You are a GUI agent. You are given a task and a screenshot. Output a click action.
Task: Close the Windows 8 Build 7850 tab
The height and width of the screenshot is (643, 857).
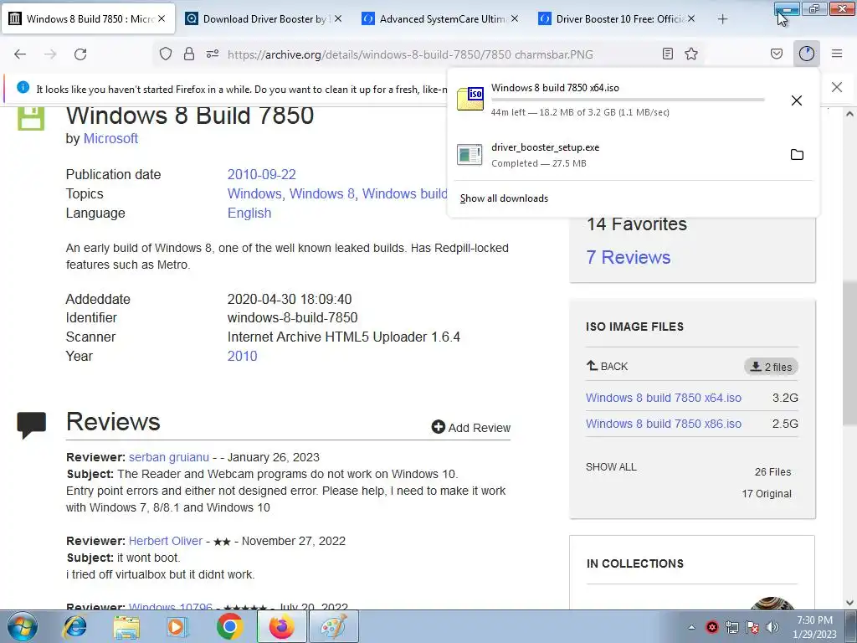[x=162, y=18]
